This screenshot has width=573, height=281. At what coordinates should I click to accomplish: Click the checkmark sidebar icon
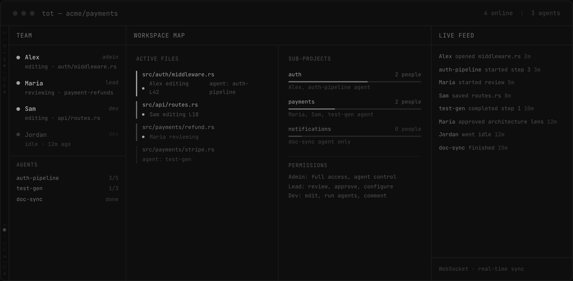[5, 243]
